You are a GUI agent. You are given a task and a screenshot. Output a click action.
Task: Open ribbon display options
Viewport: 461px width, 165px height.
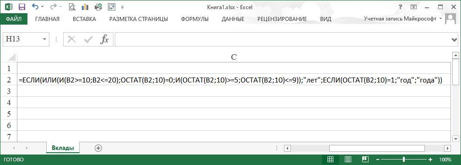click(x=413, y=7)
